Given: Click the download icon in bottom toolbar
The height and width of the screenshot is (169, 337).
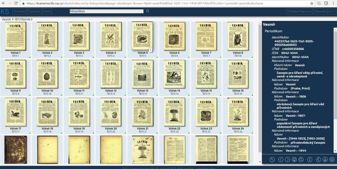Looking at the screenshot, I should tap(325, 159).
